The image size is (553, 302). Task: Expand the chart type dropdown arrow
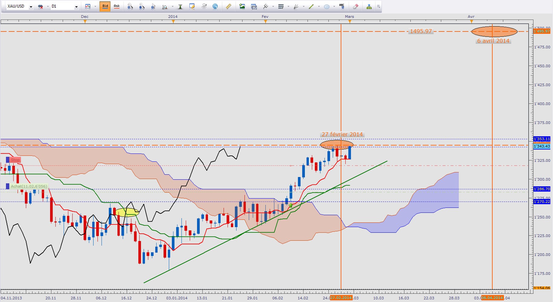point(95,6)
